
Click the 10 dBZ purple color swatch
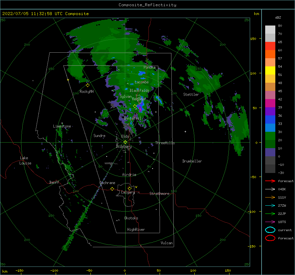[270, 152]
